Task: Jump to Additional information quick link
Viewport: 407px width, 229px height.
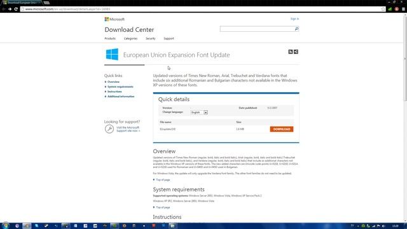Action: 121,97
